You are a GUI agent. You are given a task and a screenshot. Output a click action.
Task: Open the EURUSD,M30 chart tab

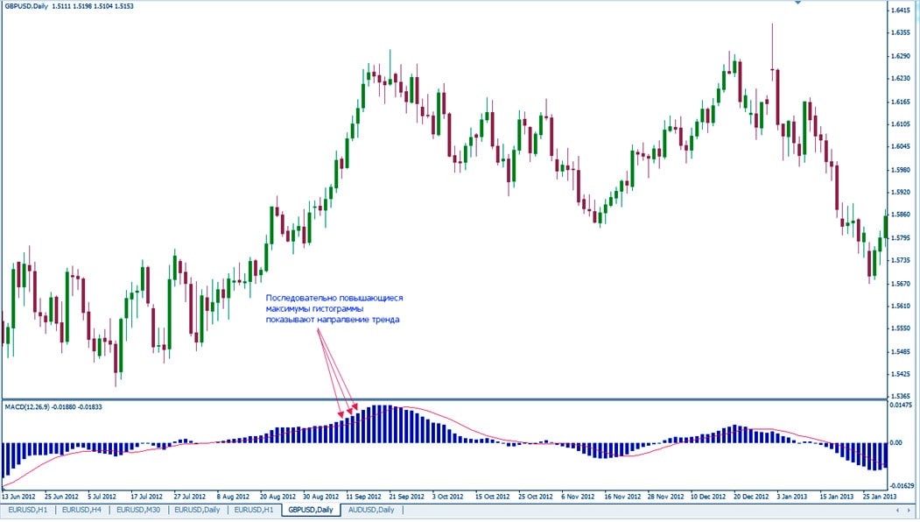point(140,510)
